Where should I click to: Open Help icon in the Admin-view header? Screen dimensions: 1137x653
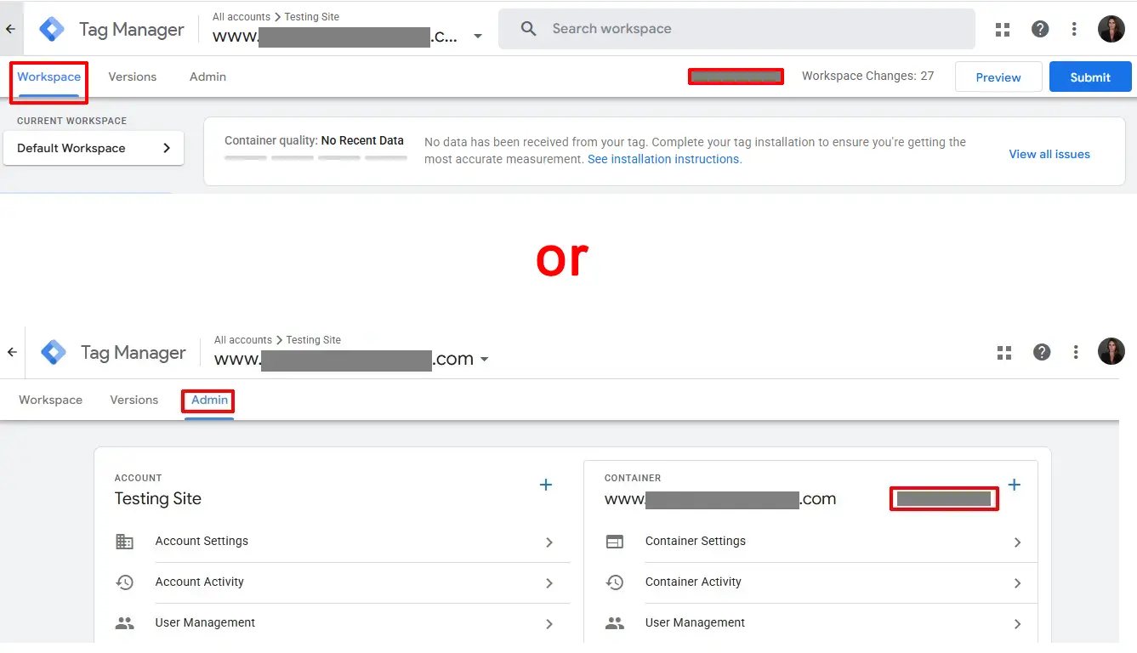point(1041,352)
